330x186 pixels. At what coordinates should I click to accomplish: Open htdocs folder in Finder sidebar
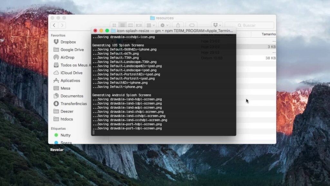(x=66, y=119)
